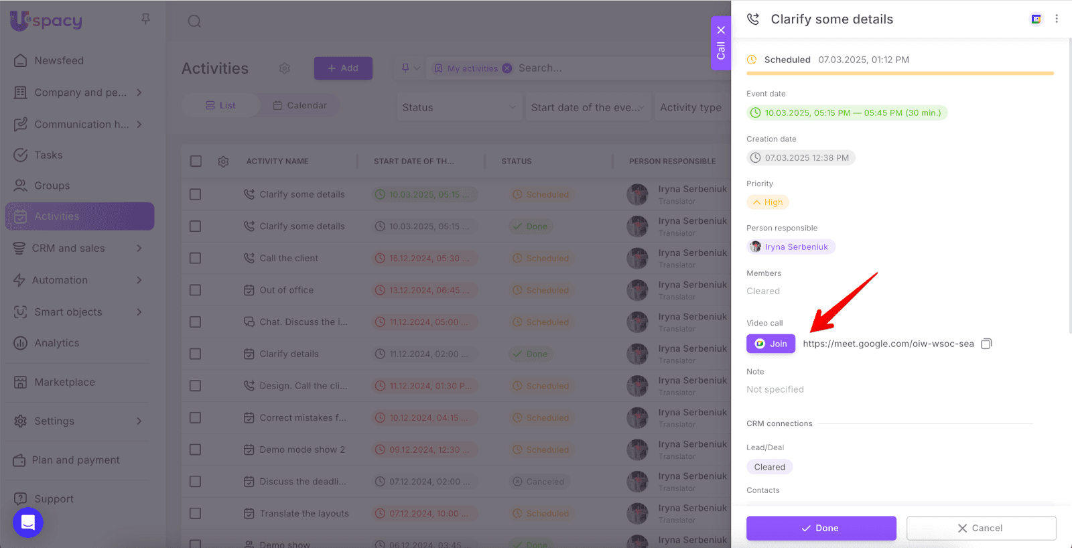Join the video call
This screenshot has height=548, width=1072.
click(x=770, y=344)
